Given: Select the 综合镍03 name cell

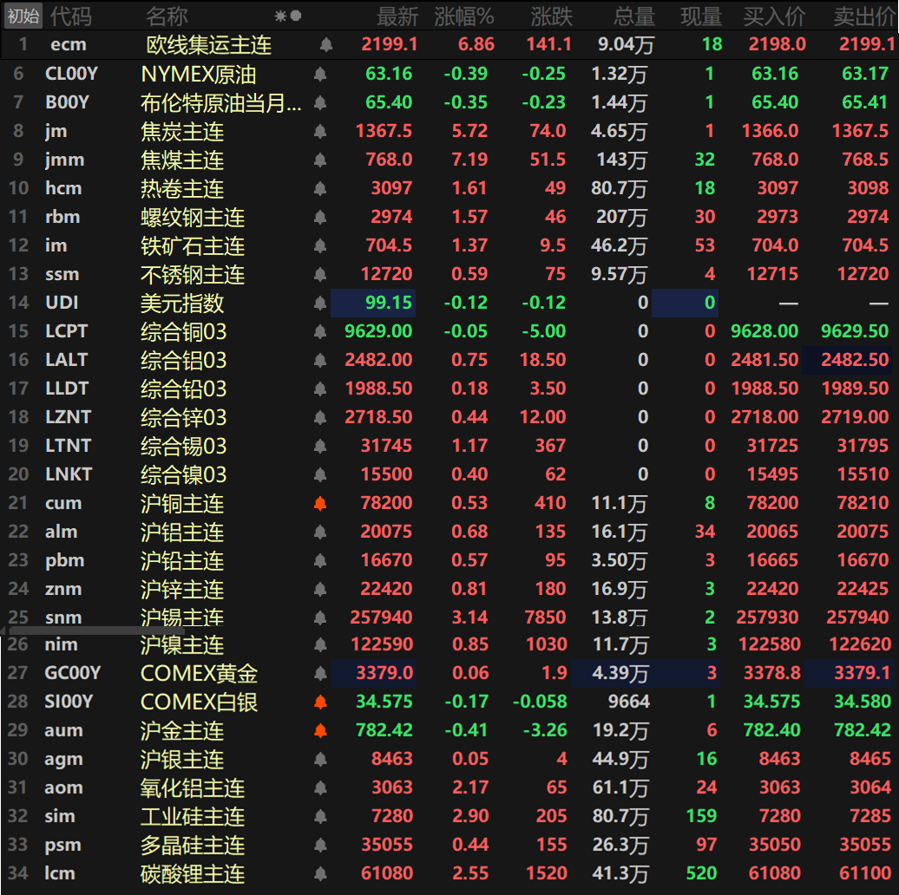Looking at the screenshot, I should pyautogui.click(x=183, y=475).
